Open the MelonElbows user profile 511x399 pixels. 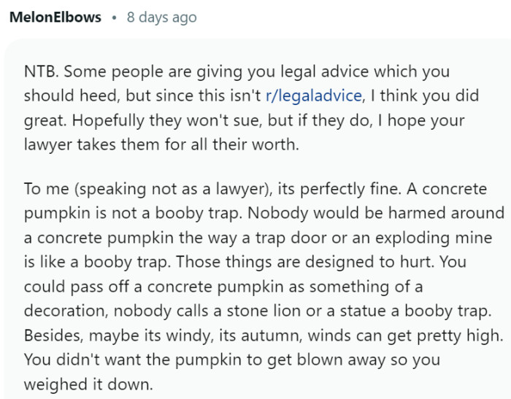(x=55, y=17)
